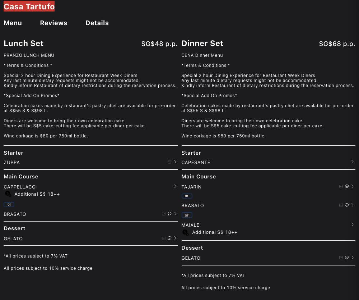The height and width of the screenshot is (300, 359).
Task: View the photo icon for Lunch GELATO
Action: pyautogui.click(x=164, y=238)
